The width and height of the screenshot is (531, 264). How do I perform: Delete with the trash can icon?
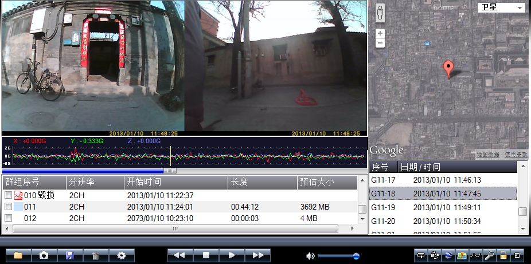(x=96, y=255)
